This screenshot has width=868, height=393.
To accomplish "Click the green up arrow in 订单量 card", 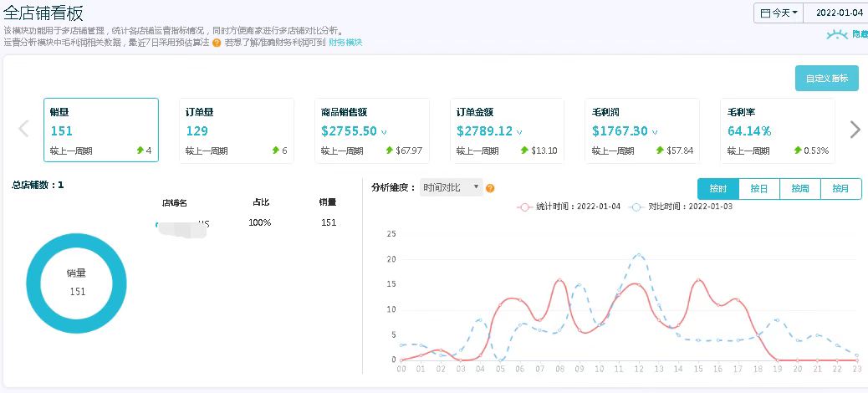I will [x=275, y=151].
